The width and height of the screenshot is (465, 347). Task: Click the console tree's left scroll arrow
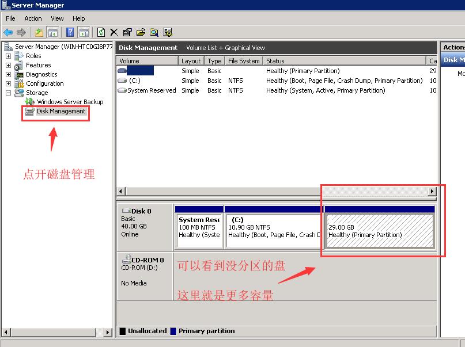[x=6, y=332]
